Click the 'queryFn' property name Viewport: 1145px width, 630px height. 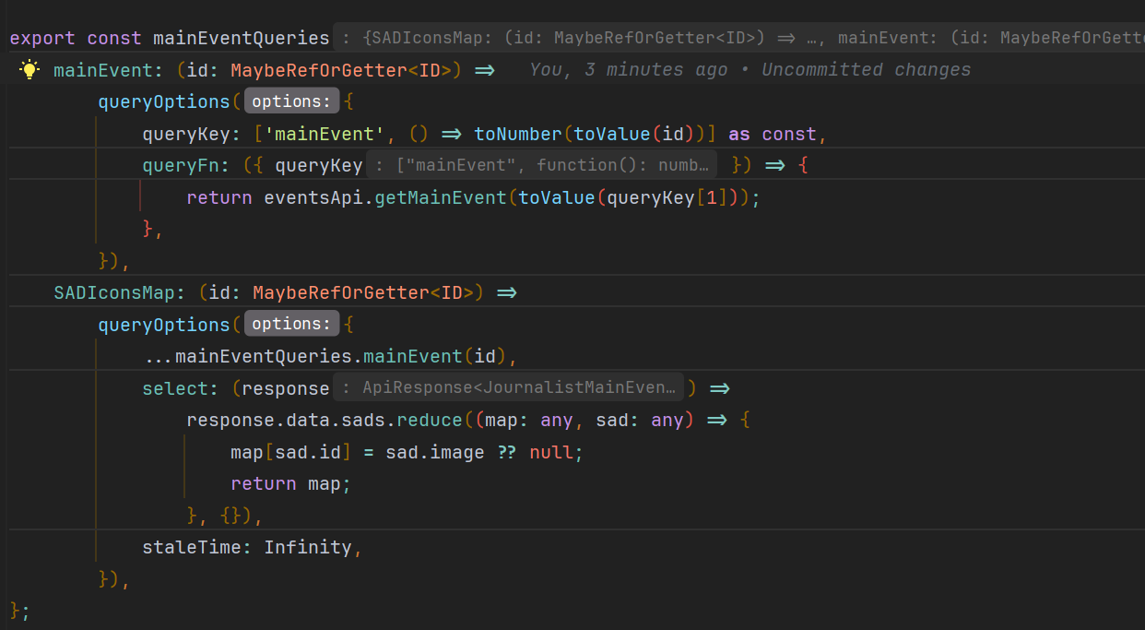[181, 165]
